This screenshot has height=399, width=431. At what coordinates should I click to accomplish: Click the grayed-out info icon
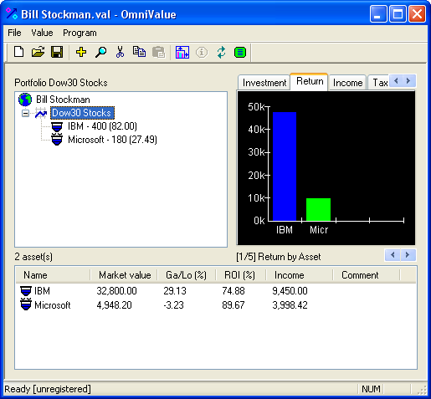[x=202, y=53]
